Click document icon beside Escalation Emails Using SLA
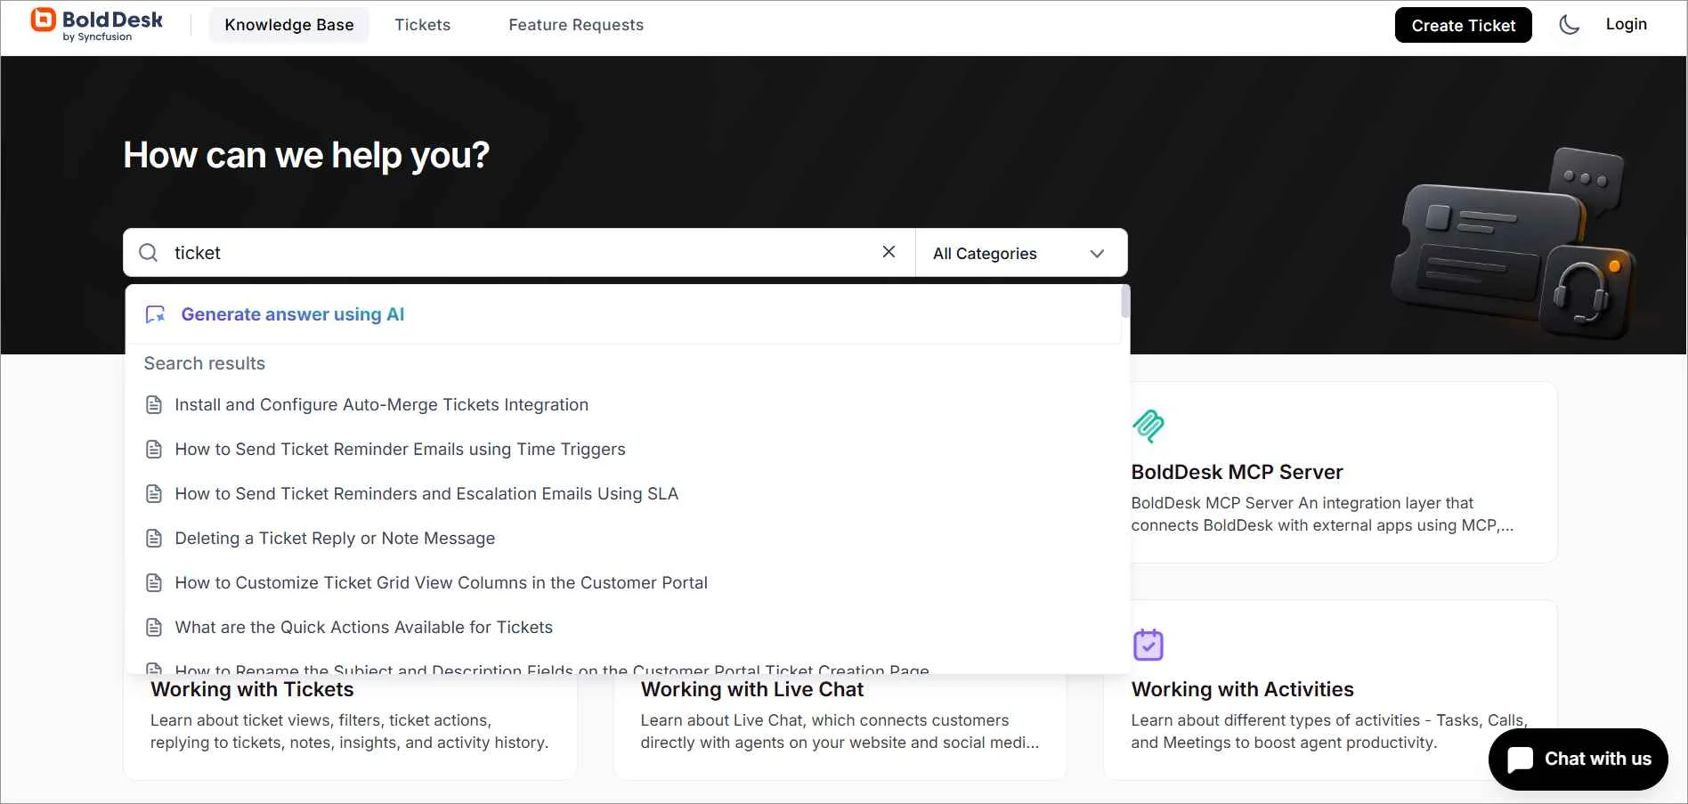 (x=154, y=494)
